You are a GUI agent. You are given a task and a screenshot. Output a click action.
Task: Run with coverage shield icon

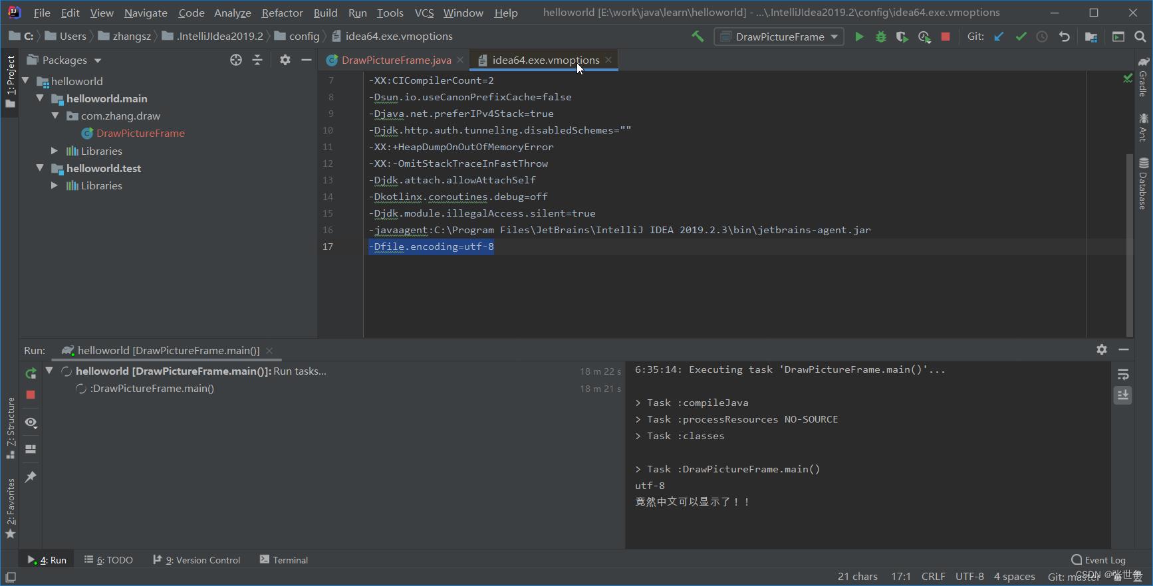tap(902, 37)
